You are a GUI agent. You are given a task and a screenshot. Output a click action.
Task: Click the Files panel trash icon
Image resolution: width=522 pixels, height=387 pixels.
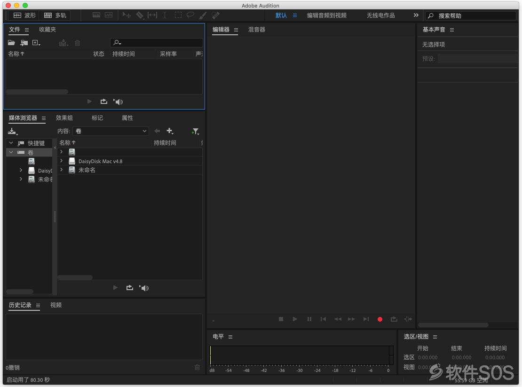77,43
